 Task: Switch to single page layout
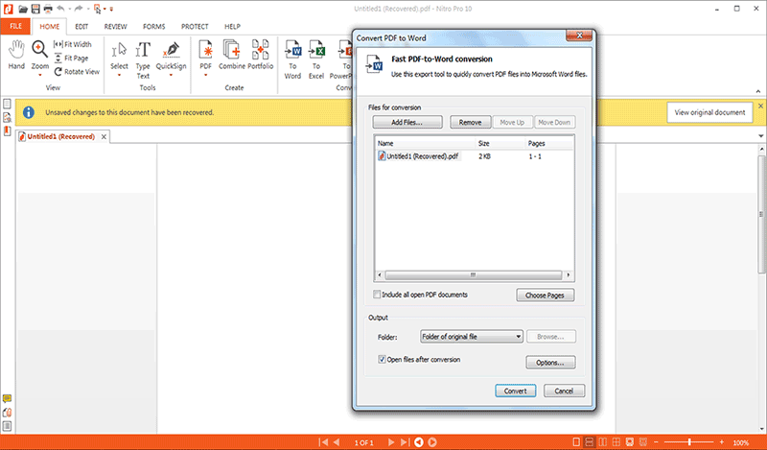tap(576, 442)
